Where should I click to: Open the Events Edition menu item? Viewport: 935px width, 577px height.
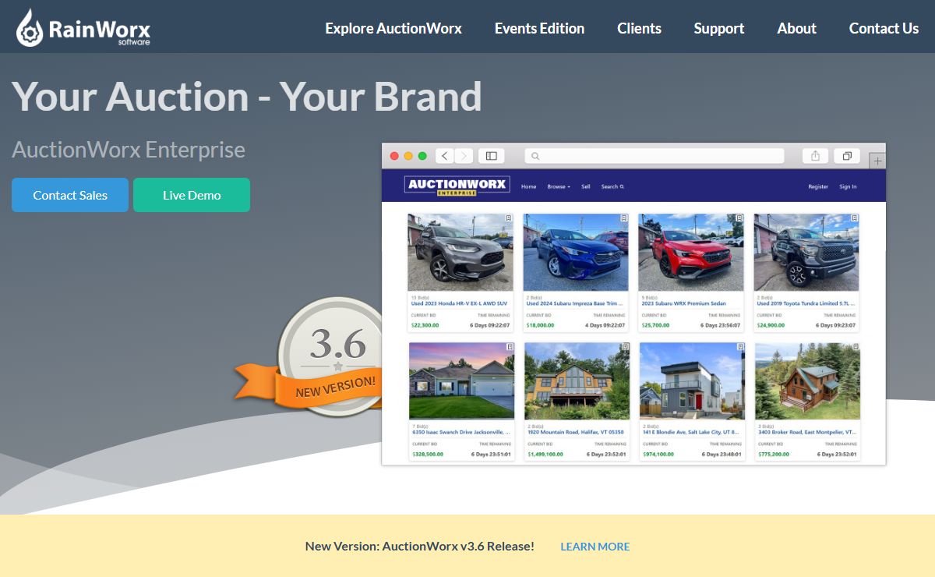(539, 28)
